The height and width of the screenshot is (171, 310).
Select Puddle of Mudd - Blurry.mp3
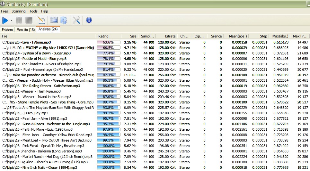tap(155, 59)
